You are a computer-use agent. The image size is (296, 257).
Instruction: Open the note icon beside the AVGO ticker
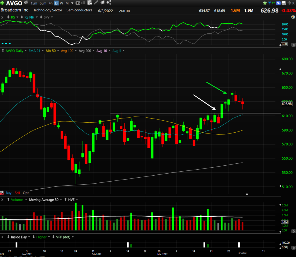[x=26, y=3]
